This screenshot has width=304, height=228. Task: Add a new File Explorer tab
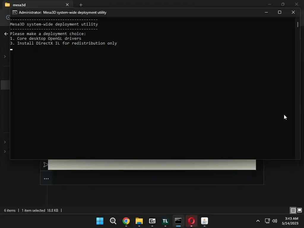tap(81, 5)
